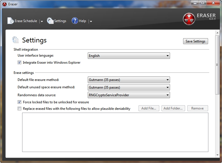Click the blue Help question mark icon
Image resolution: width=222 pixels, height=163 pixels.
(75, 21)
